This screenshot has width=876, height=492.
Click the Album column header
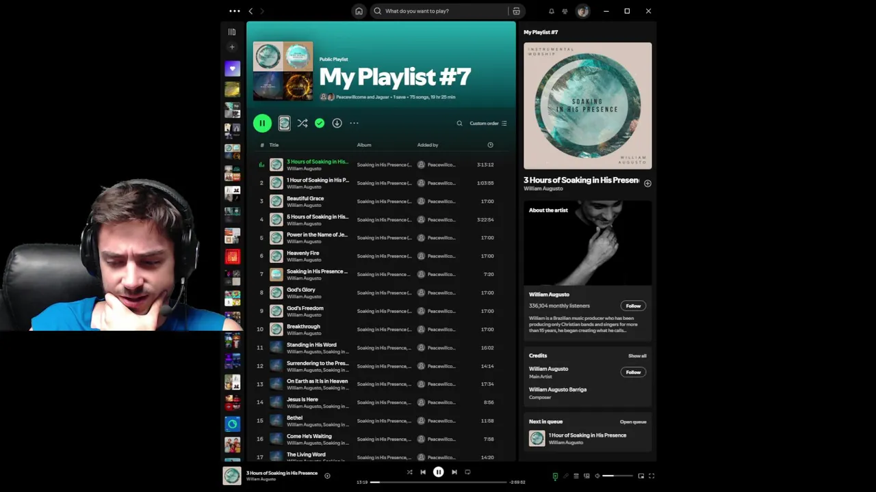(x=364, y=145)
